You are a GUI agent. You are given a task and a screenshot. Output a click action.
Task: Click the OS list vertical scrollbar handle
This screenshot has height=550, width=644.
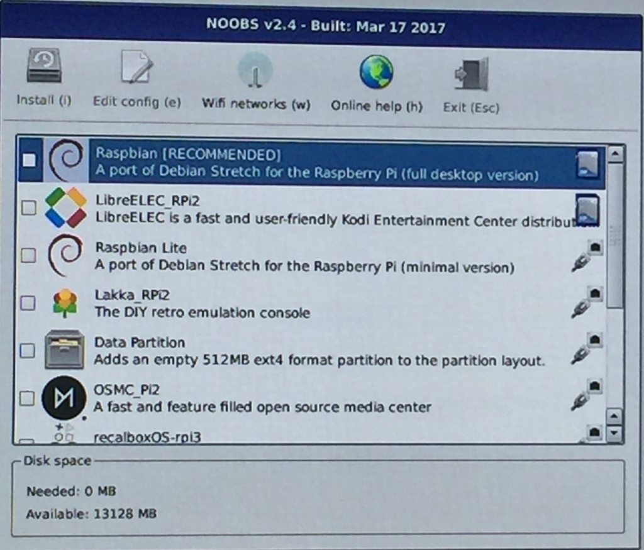point(615,236)
